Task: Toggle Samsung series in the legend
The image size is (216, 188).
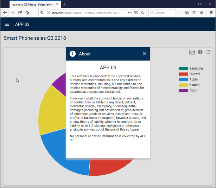Action: (196, 68)
